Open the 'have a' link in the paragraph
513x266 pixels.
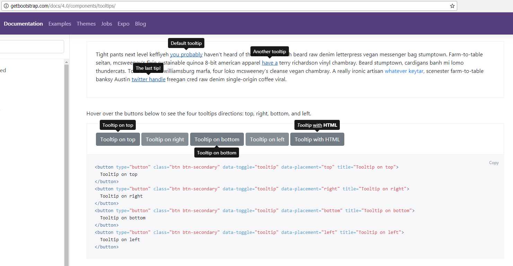269,63
